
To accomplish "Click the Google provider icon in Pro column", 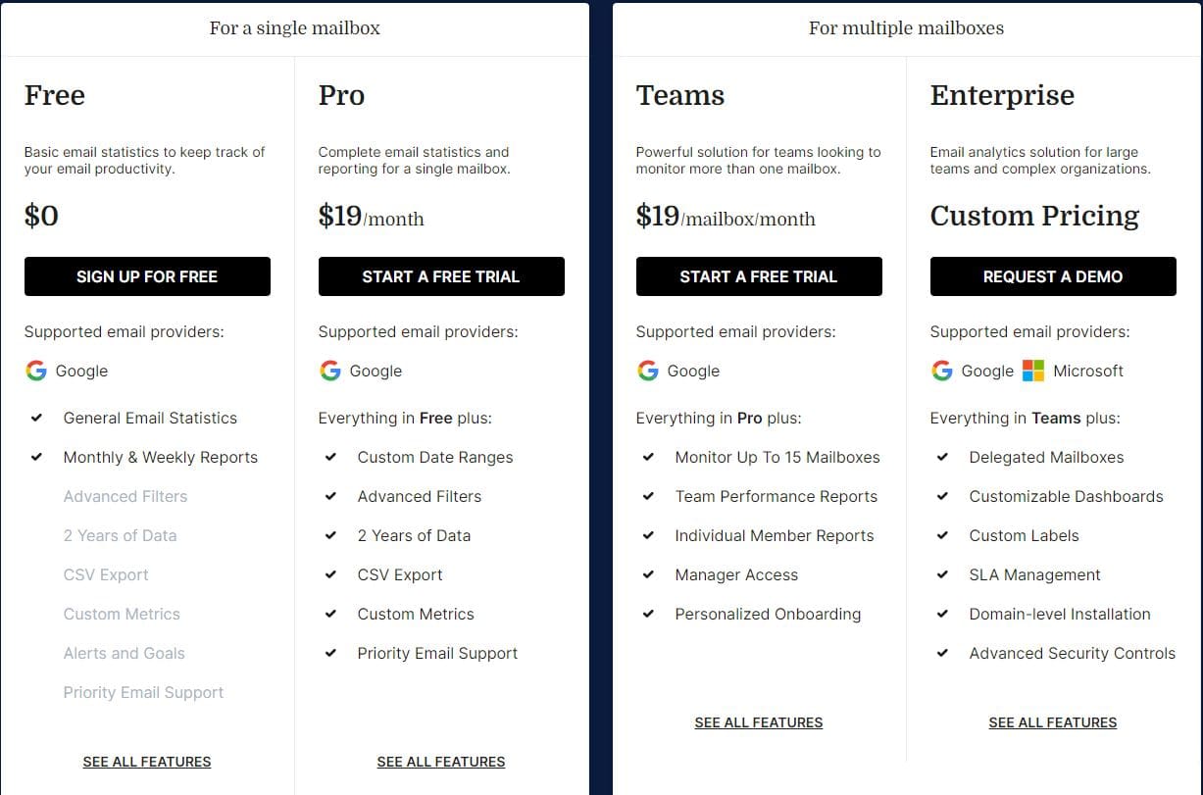I will (x=329, y=371).
